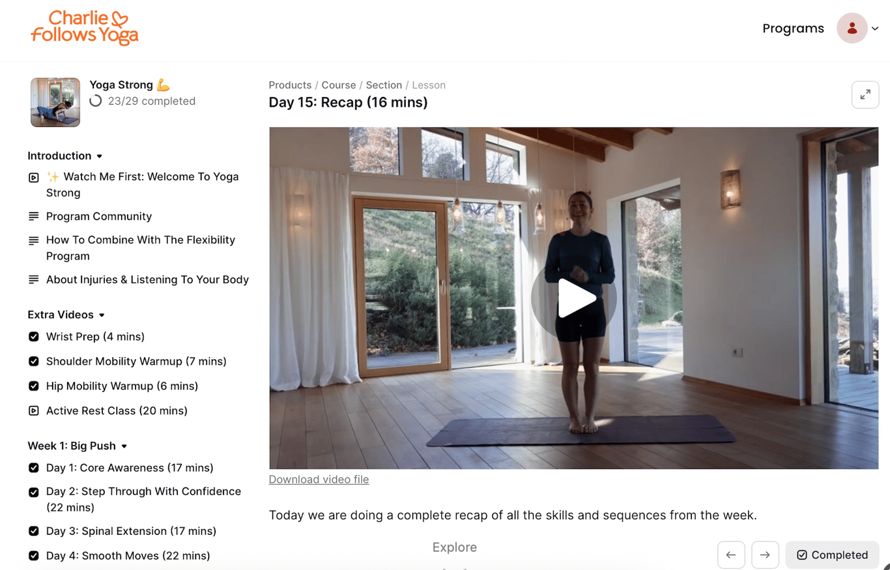Open the user profile avatar icon

852,28
